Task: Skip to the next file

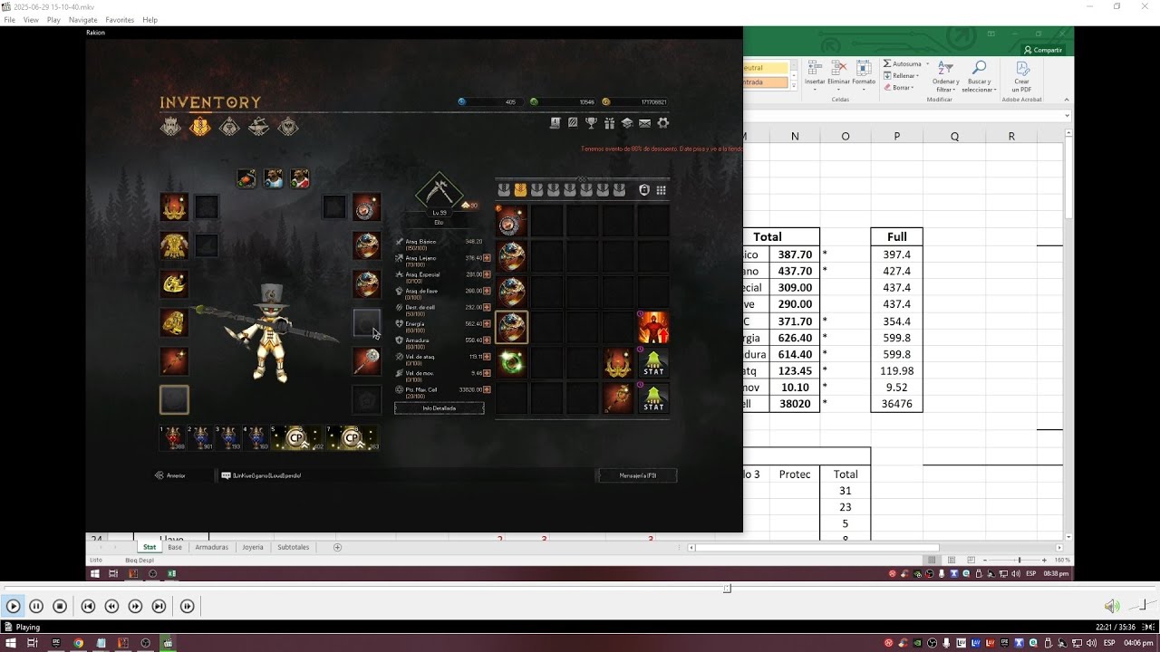Action: 159,606
